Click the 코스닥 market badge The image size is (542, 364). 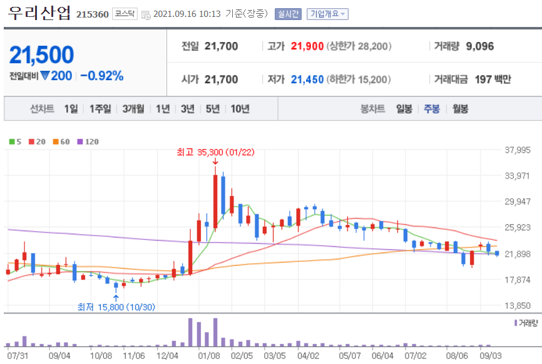[x=125, y=14]
